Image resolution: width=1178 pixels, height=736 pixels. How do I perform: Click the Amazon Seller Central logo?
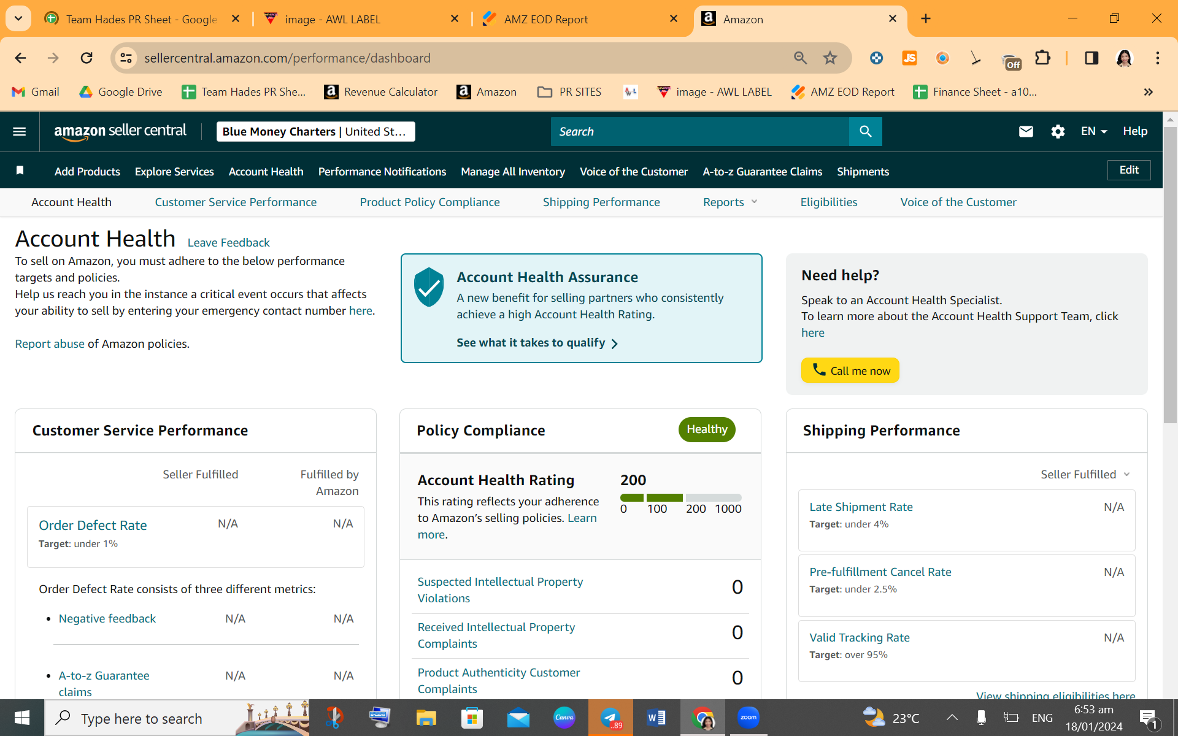pos(120,131)
